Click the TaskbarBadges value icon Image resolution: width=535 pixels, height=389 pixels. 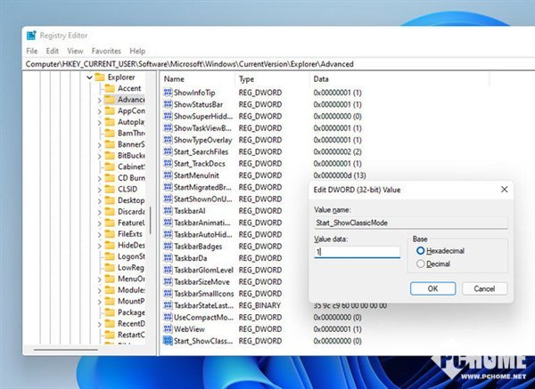pyautogui.click(x=168, y=247)
